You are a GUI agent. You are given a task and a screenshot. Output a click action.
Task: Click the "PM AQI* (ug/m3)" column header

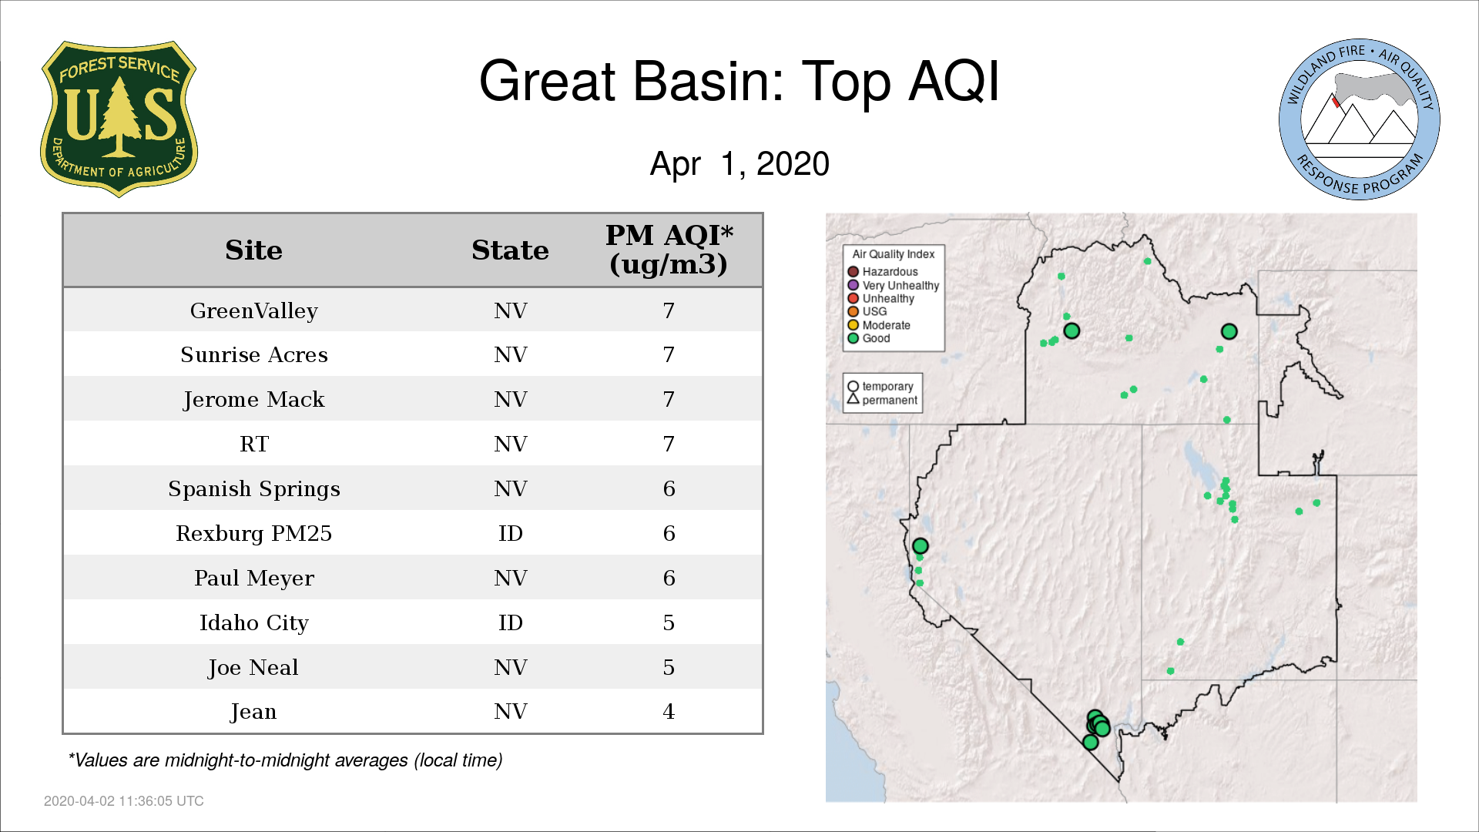click(669, 250)
